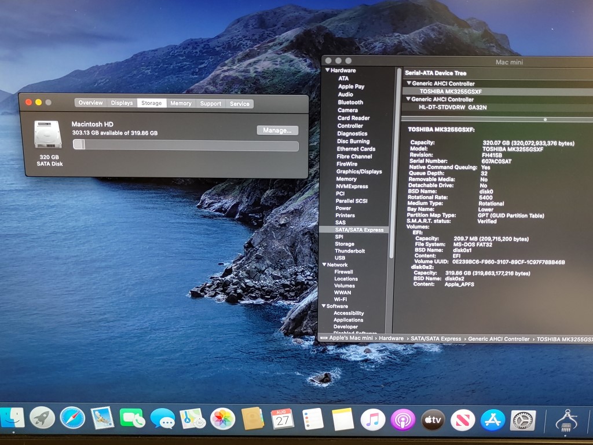Launch the Photos app in dock

coord(222,418)
